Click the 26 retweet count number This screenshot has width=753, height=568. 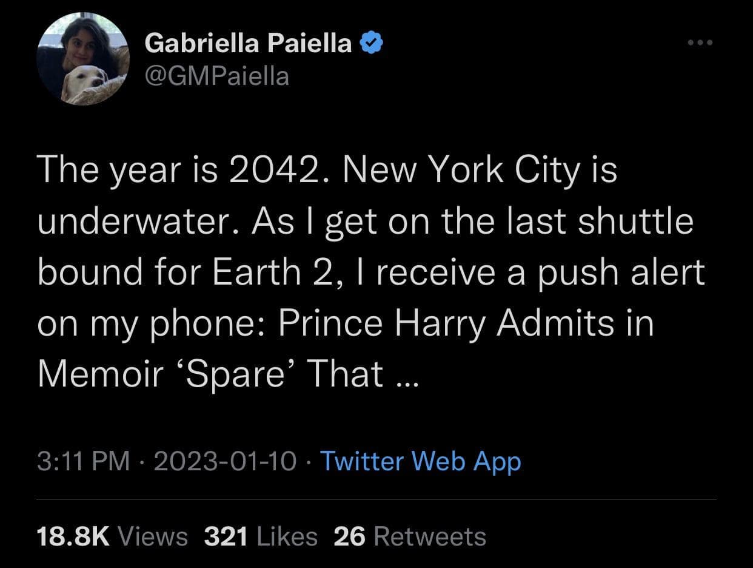pyautogui.click(x=350, y=537)
